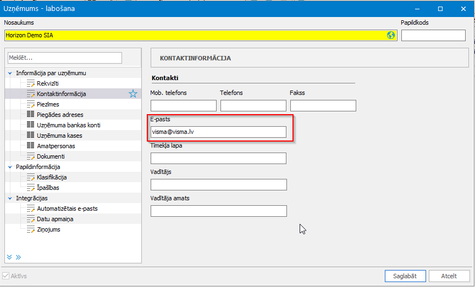The height and width of the screenshot is (287, 475).
Task: Click the Telefons input field
Action: click(x=253, y=105)
